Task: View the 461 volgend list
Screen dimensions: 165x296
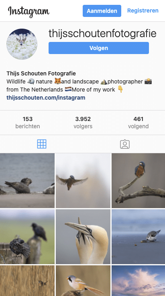Action: 139,123
